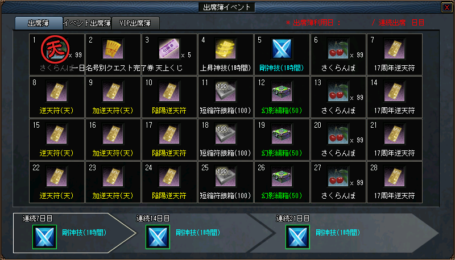Click the 連続21日目 剛神技 reward icon
The image size is (455, 260).
[x=297, y=237]
